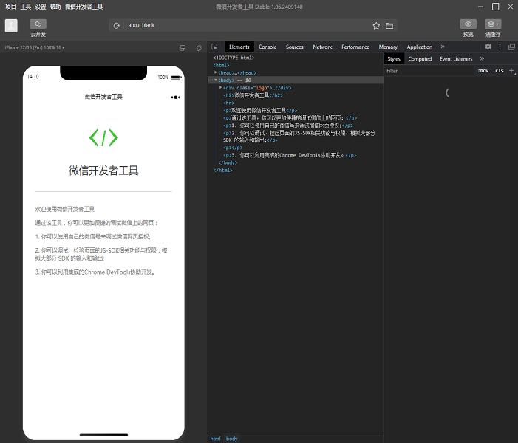Select the DOCTYPE html line

click(234, 58)
